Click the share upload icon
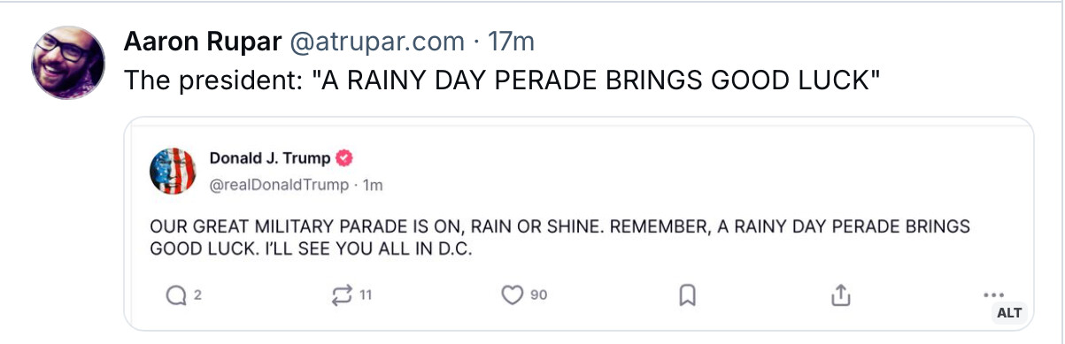This screenshot has height=344, width=1065. point(841,295)
